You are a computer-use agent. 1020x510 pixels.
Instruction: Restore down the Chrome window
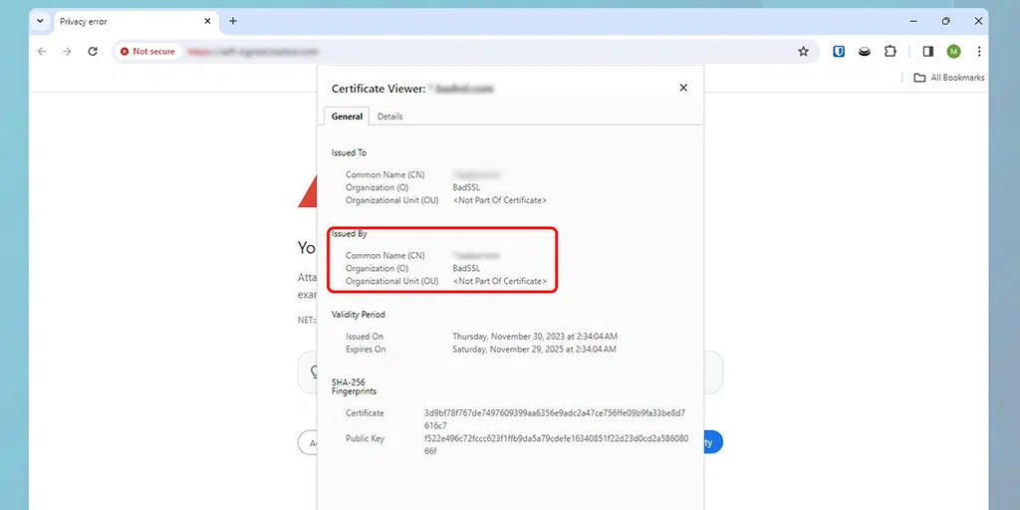[x=946, y=21]
